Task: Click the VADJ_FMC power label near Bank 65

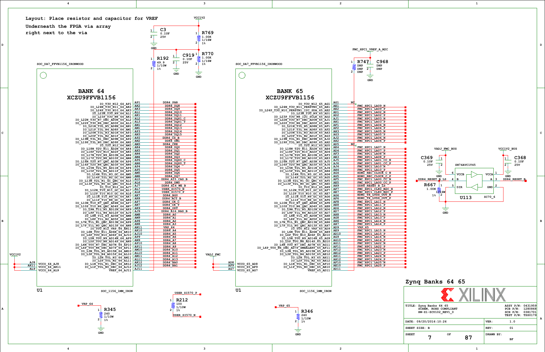Action: tap(213, 255)
